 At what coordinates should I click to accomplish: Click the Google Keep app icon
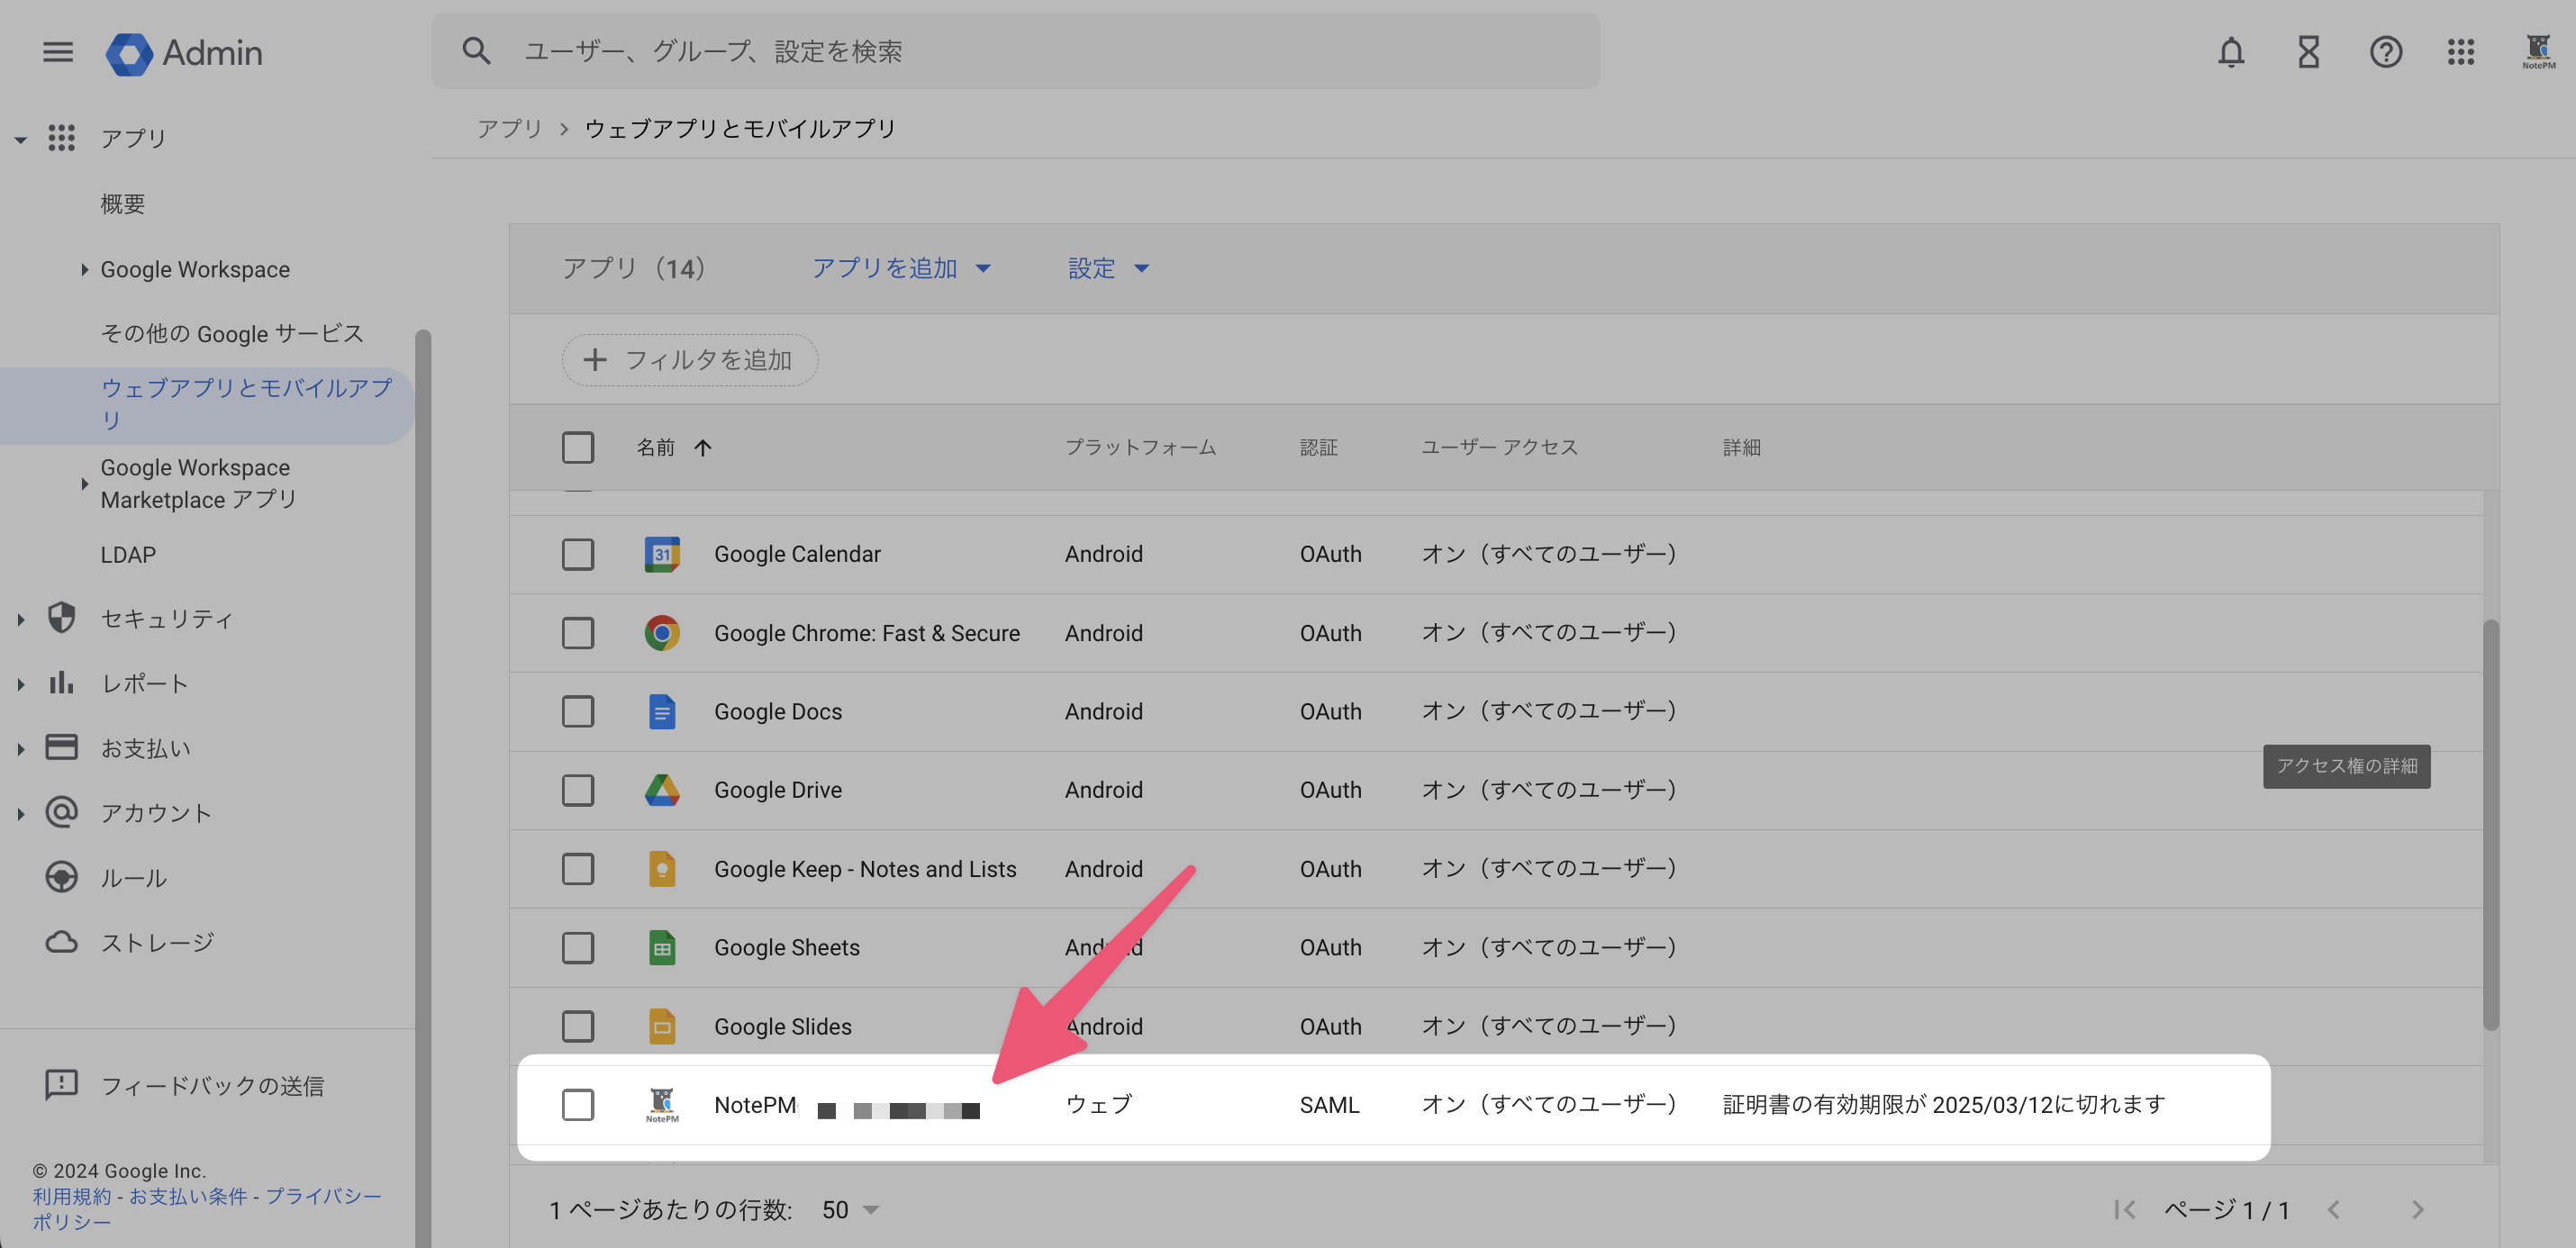[662, 869]
